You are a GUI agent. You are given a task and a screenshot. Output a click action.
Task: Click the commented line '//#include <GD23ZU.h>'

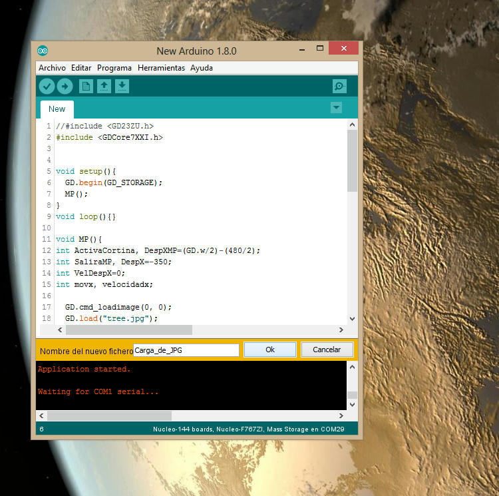104,126
